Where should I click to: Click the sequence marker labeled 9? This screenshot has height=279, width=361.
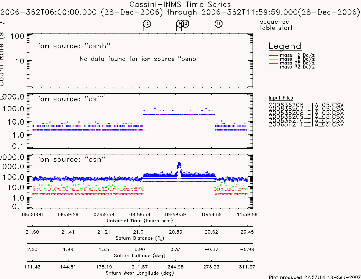[x=180, y=24]
